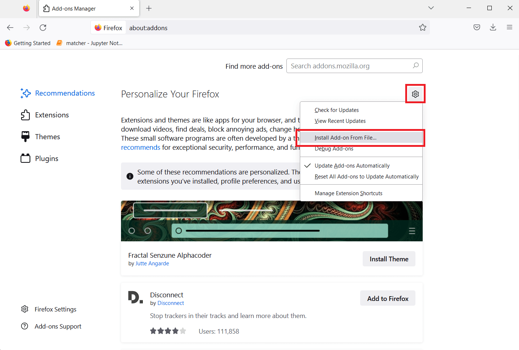Click Install Theme button

pos(389,259)
